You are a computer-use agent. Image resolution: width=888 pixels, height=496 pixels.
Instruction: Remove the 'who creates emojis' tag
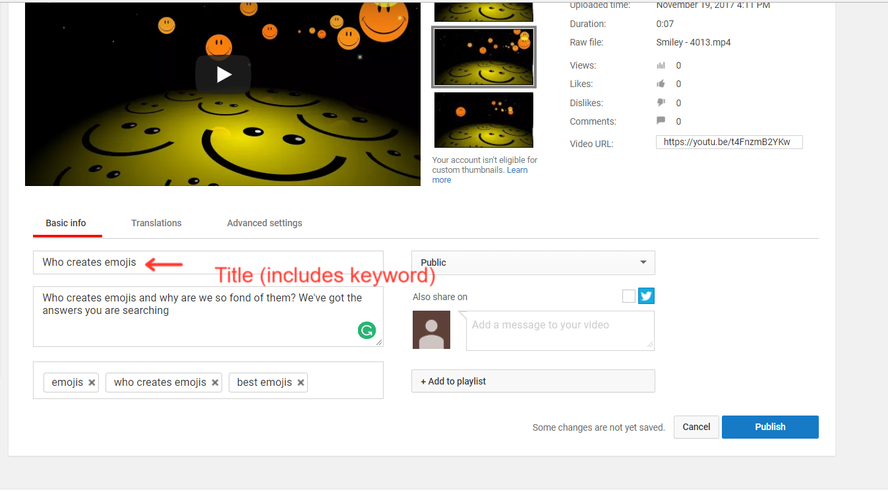click(x=215, y=383)
